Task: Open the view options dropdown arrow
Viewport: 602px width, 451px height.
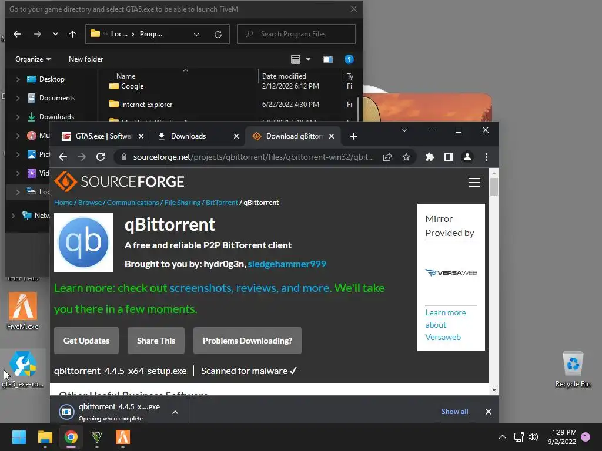Action: (x=308, y=59)
